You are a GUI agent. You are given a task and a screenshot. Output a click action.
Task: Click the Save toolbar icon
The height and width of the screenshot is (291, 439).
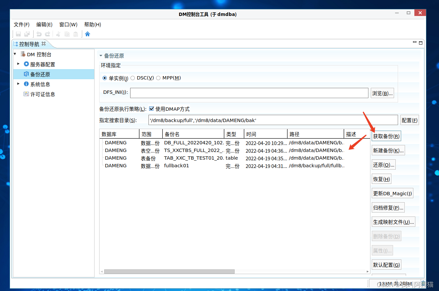18,34
